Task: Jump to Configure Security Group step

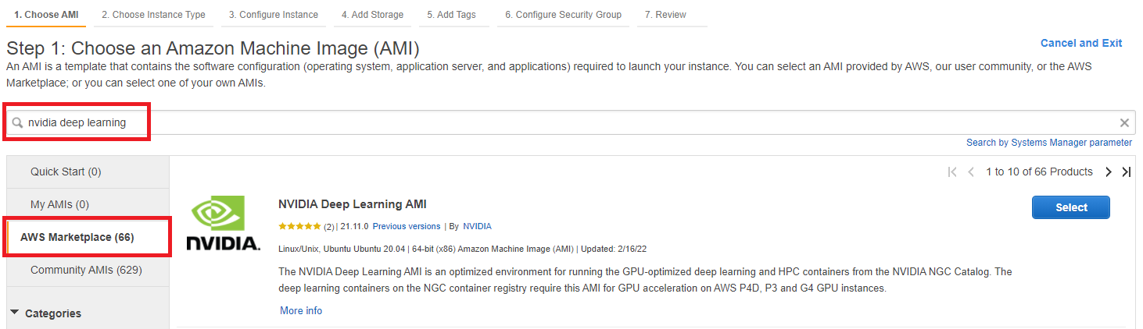Action: pos(563,15)
